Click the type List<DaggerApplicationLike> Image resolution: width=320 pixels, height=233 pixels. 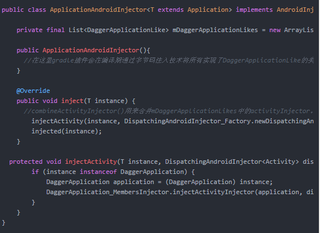(119, 30)
